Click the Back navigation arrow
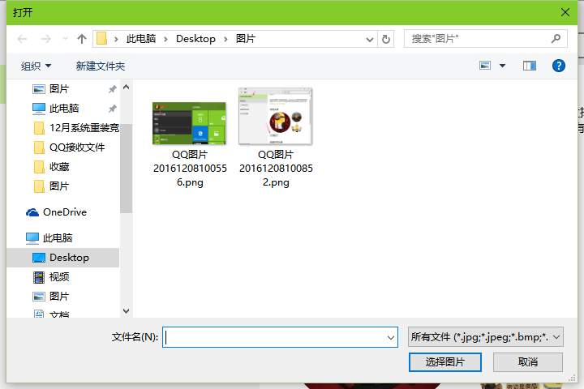The image size is (584, 389). click(23, 38)
